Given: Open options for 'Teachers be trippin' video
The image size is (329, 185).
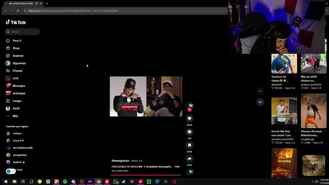Looking at the screenshot, I should (x=296, y=77).
